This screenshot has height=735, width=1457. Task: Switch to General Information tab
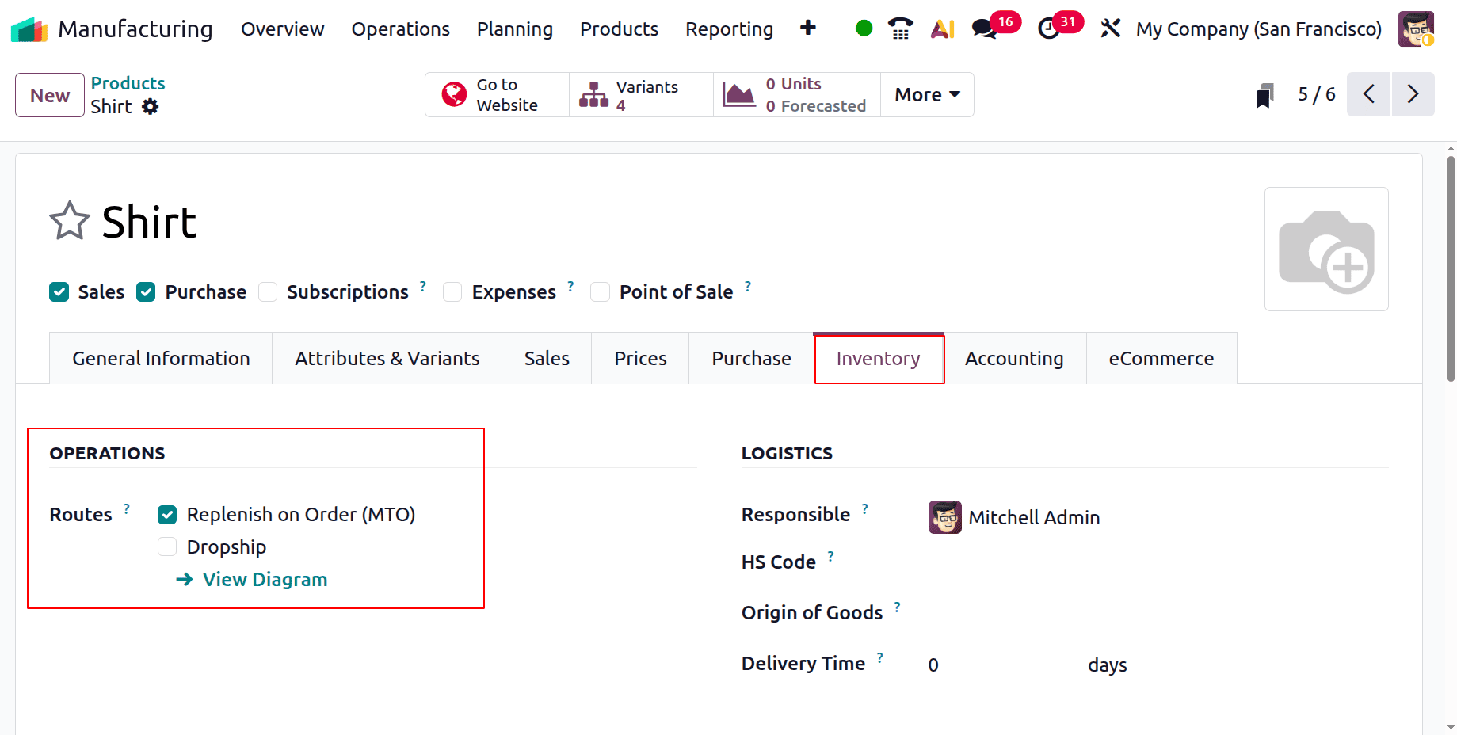[x=161, y=359]
